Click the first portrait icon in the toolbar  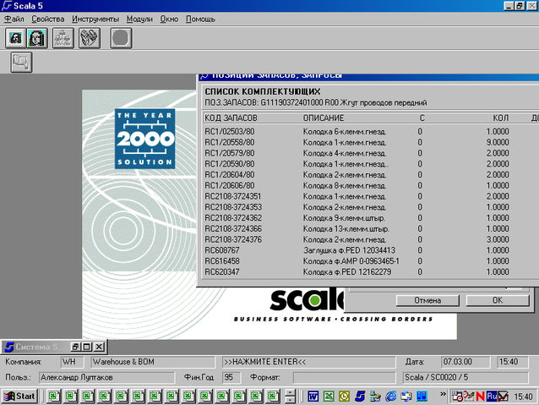point(15,38)
